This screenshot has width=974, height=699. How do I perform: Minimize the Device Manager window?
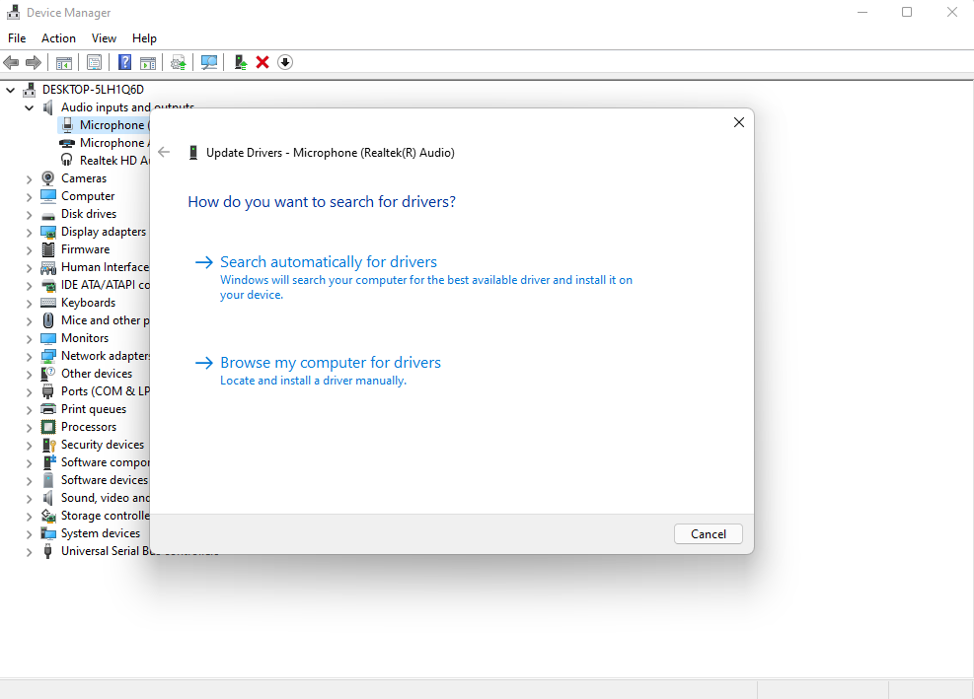[862, 13]
